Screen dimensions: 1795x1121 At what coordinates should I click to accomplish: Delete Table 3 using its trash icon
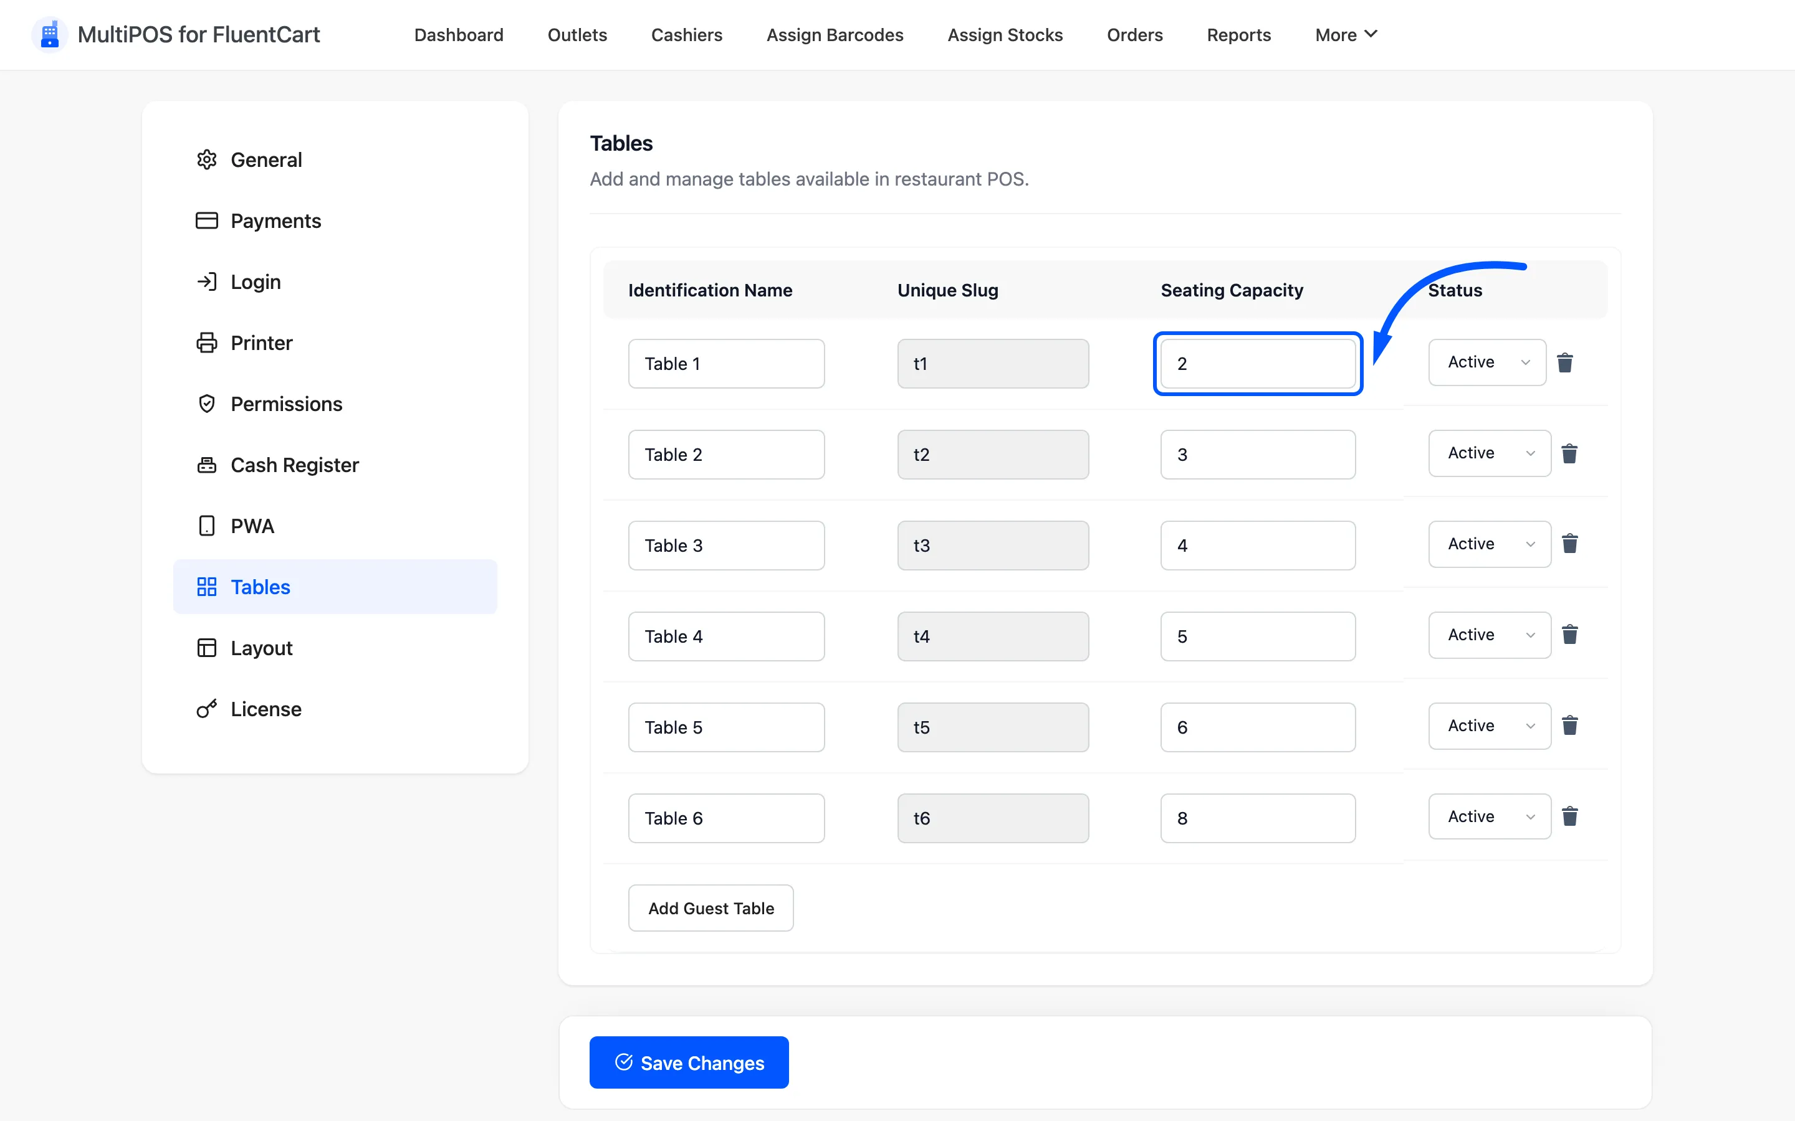(1569, 544)
